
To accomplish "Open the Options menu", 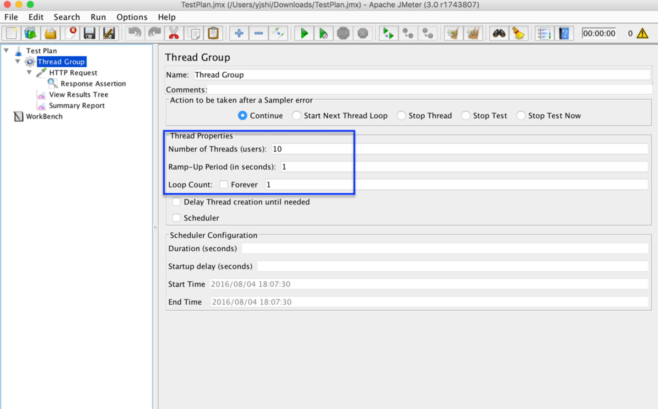I will coord(132,17).
